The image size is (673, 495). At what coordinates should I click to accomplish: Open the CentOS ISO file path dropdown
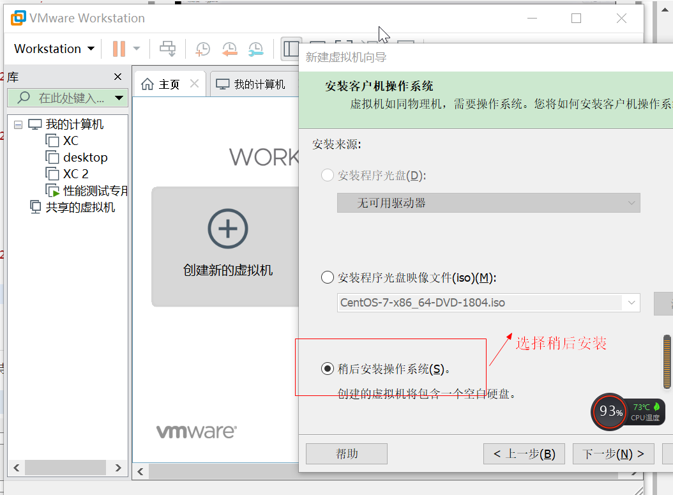point(631,303)
